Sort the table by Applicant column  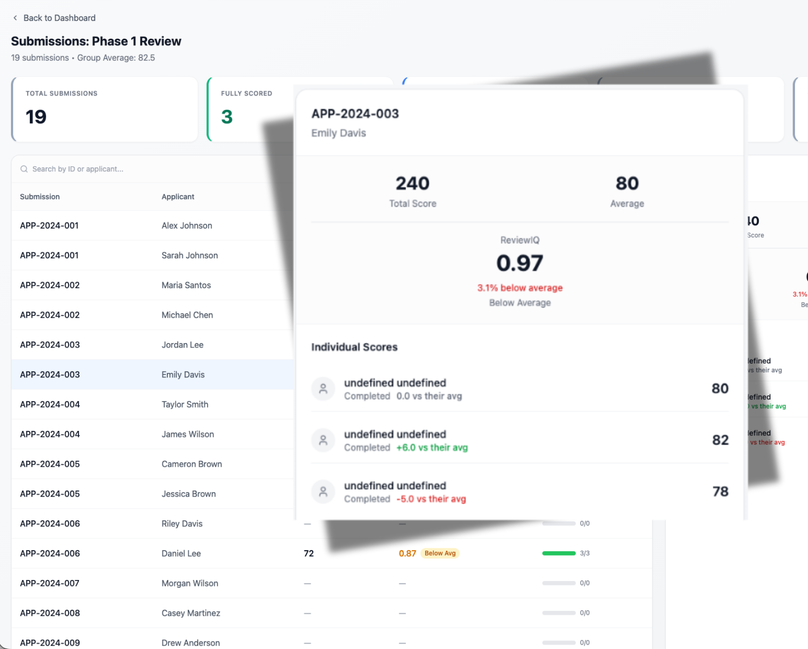178,197
